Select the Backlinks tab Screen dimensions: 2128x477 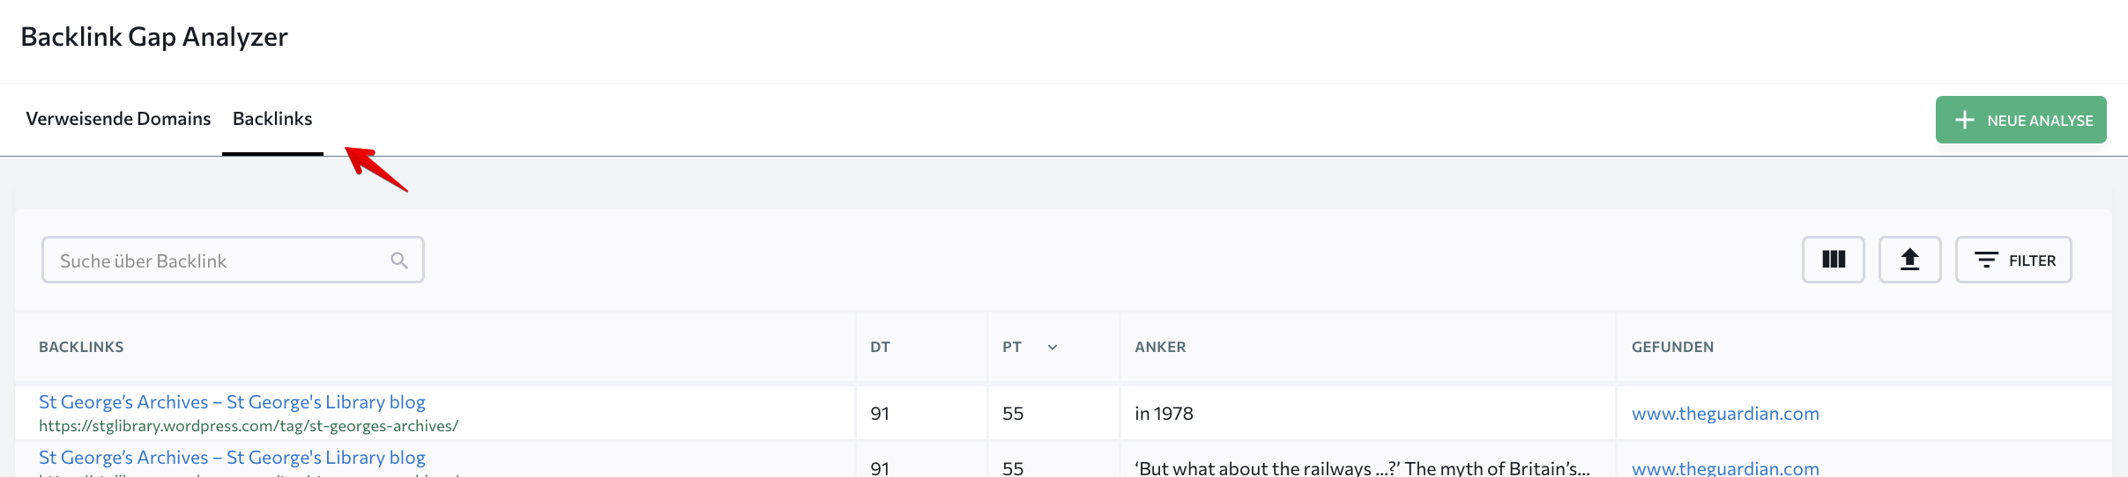click(272, 119)
